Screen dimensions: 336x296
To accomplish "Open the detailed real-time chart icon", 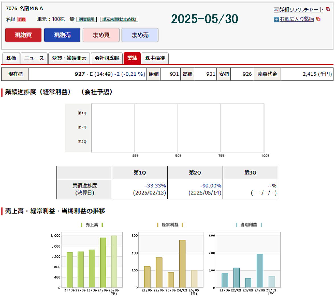I will [x=276, y=10].
